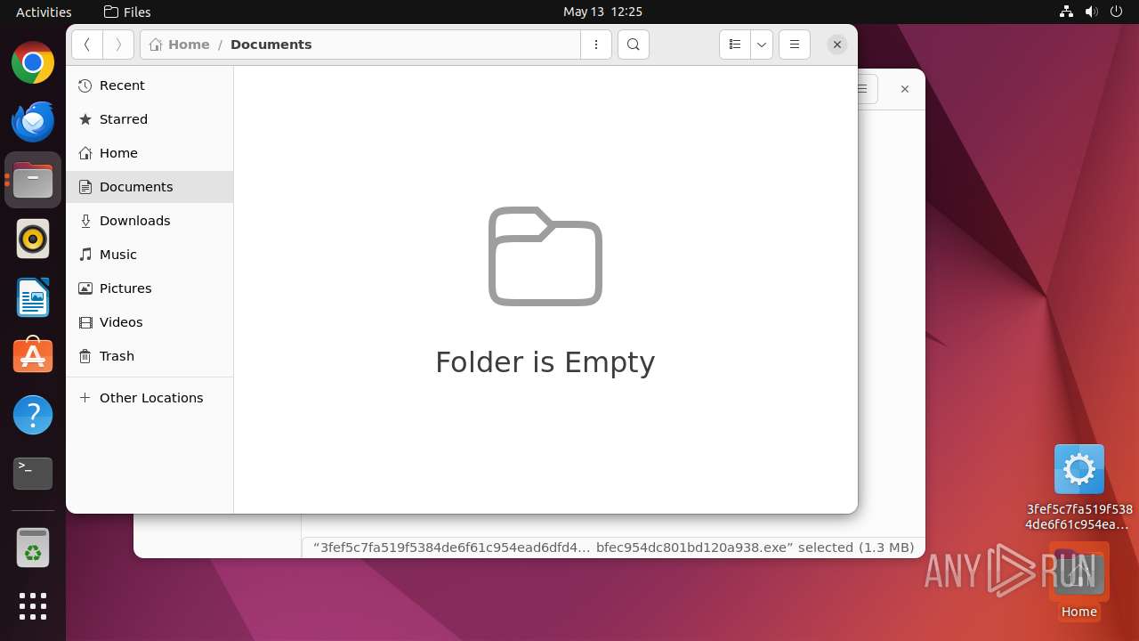Viewport: 1139px width, 641px height.
Task: Open Starred in the sidebar
Action: (149, 119)
